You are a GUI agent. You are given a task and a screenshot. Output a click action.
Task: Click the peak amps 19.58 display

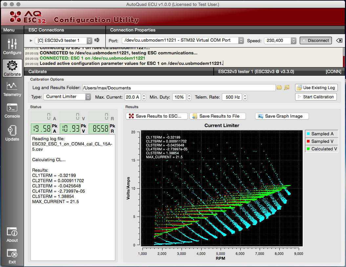(x=41, y=128)
